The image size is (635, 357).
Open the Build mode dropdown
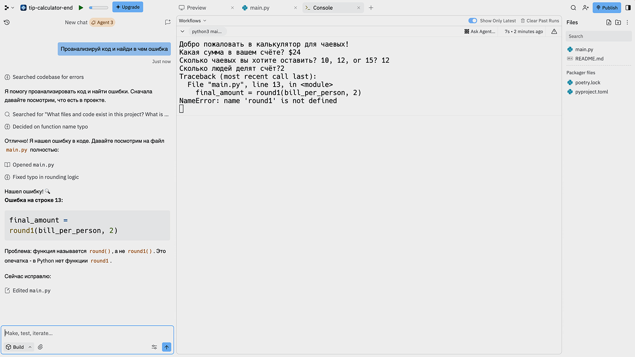pyautogui.click(x=19, y=347)
